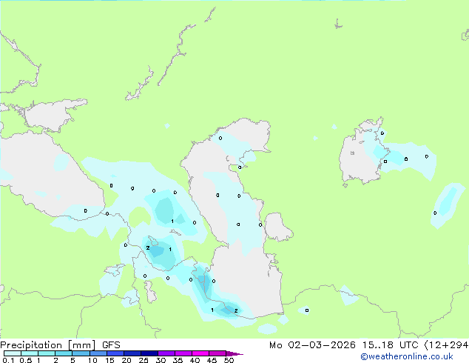
Task: Click the legend tick label '0.1'
Action: coord(8,360)
